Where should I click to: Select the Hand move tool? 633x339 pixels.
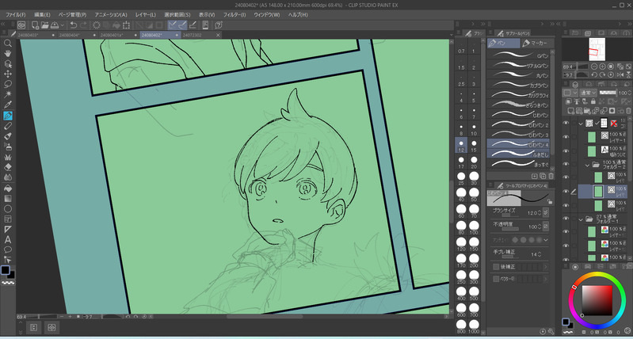(7, 53)
